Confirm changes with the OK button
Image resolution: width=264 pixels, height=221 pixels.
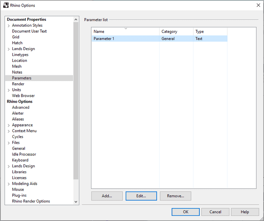185,212
